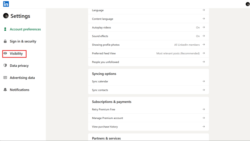Open Data privacy section

click(x=19, y=65)
